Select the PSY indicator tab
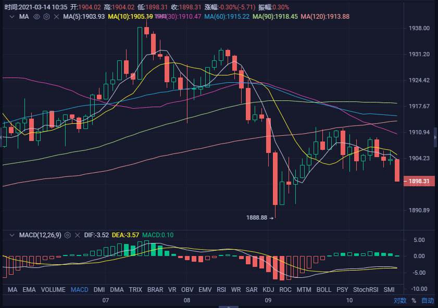 pyautogui.click(x=342, y=290)
